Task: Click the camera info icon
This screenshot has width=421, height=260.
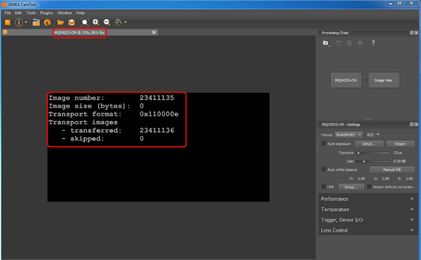Action: (19, 23)
